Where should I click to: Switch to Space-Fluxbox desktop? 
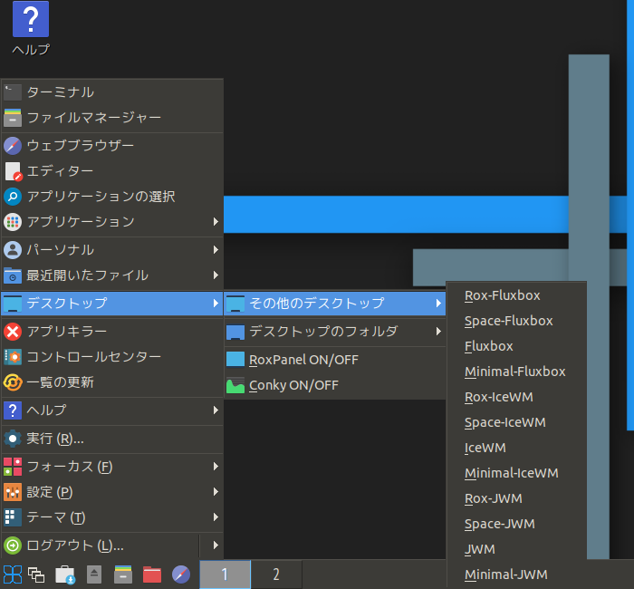[x=517, y=321]
